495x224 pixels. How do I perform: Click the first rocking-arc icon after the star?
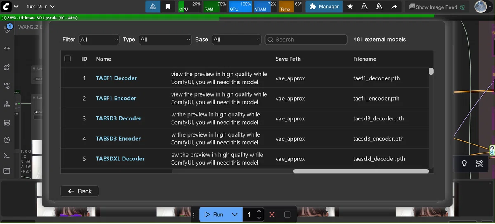(x=365, y=7)
